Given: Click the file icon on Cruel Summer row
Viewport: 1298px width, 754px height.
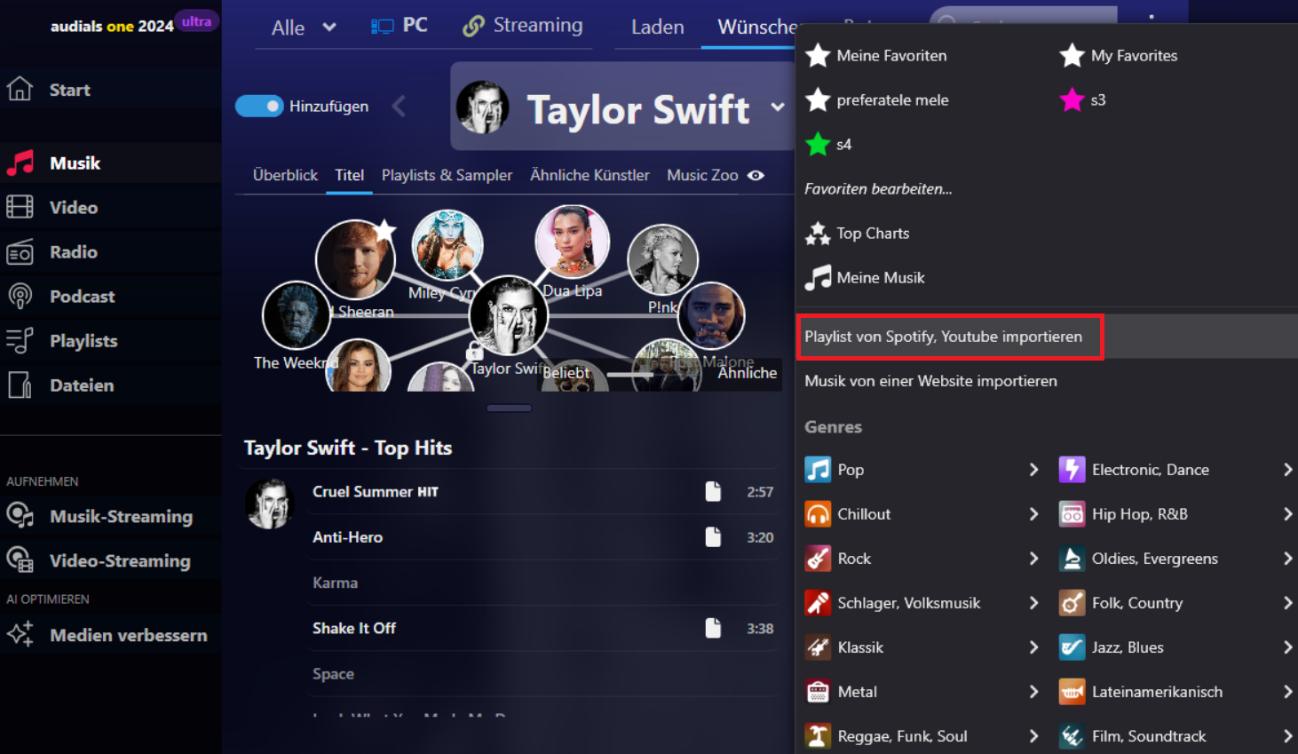Looking at the screenshot, I should 713,491.
